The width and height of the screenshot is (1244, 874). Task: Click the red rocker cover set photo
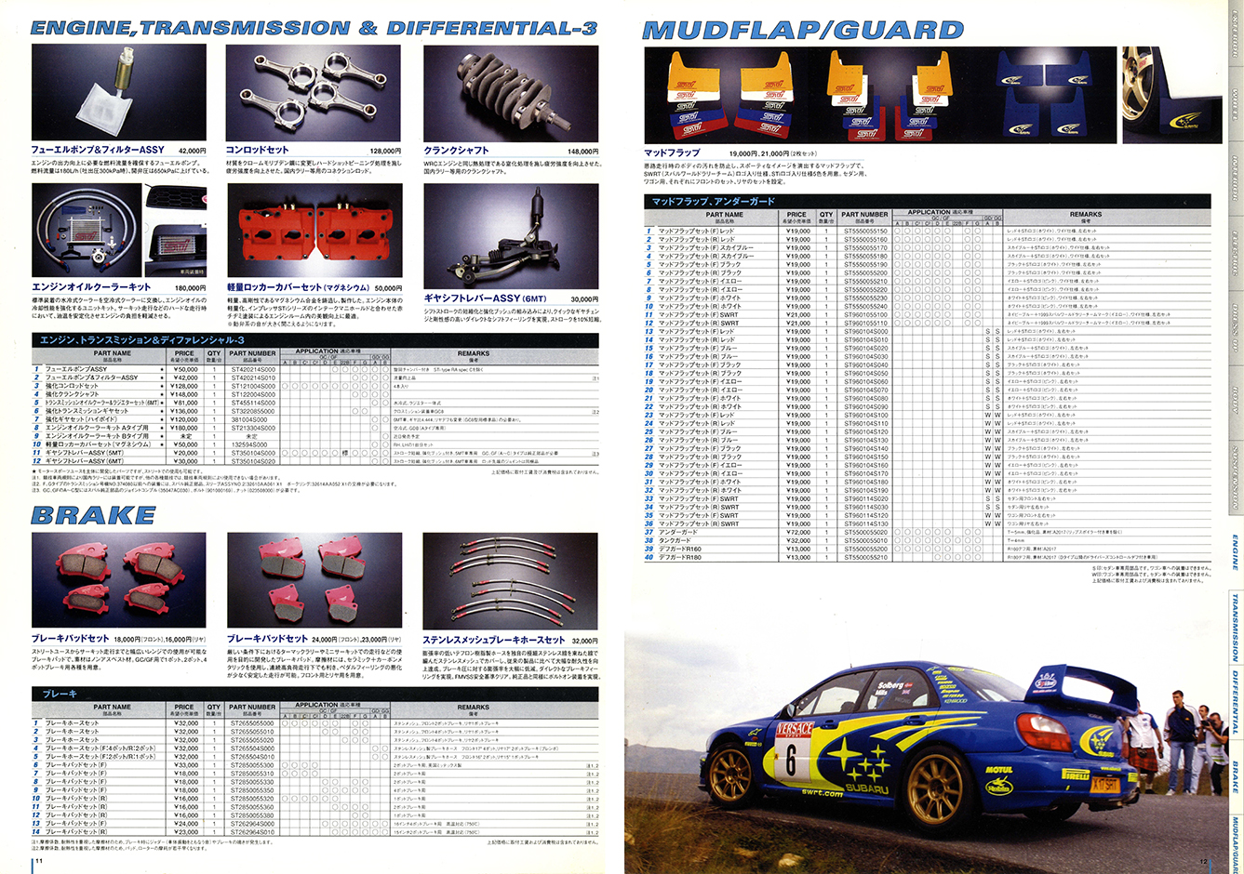[x=314, y=230]
